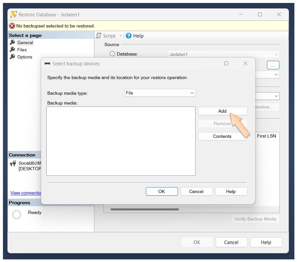The image size is (297, 262).
Task: Open the Help icon in toolbar
Action: point(129,36)
